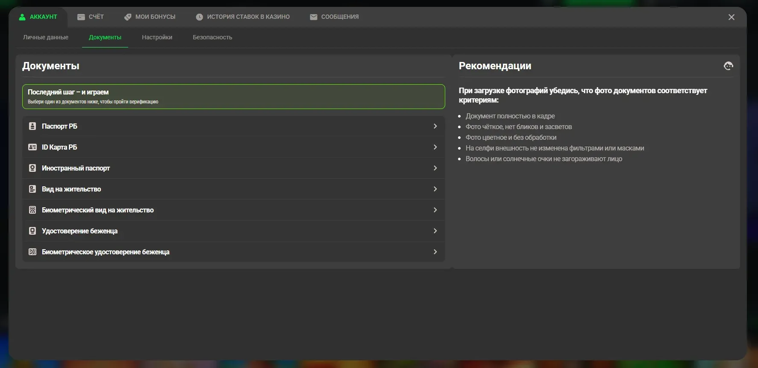The image size is (758, 368).
Task: Click the Последний шаг verification banner
Action: click(234, 97)
